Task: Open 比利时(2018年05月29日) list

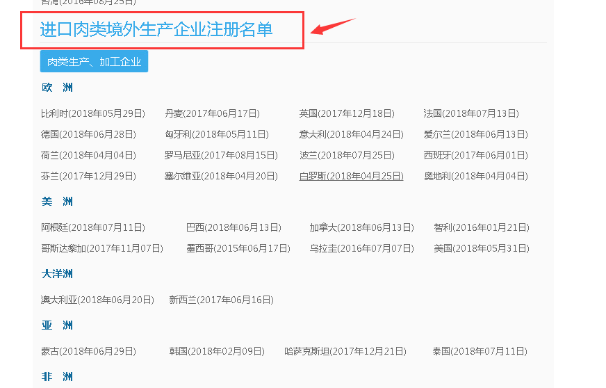Action: click(x=92, y=113)
